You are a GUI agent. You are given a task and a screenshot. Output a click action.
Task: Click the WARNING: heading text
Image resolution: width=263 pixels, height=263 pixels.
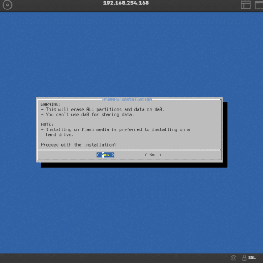pos(51,104)
